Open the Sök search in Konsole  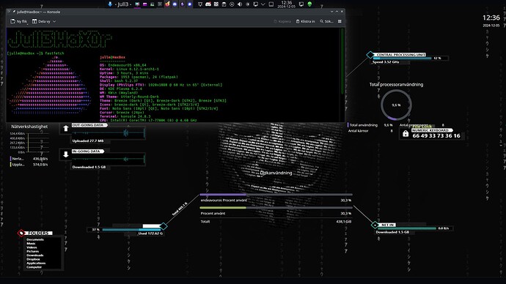(x=326, y=21)
